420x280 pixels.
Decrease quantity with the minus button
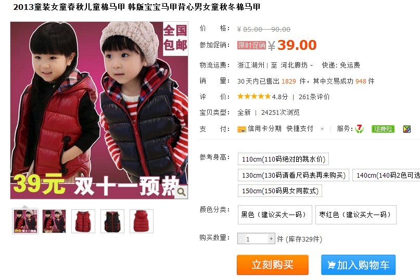[241, 238]
